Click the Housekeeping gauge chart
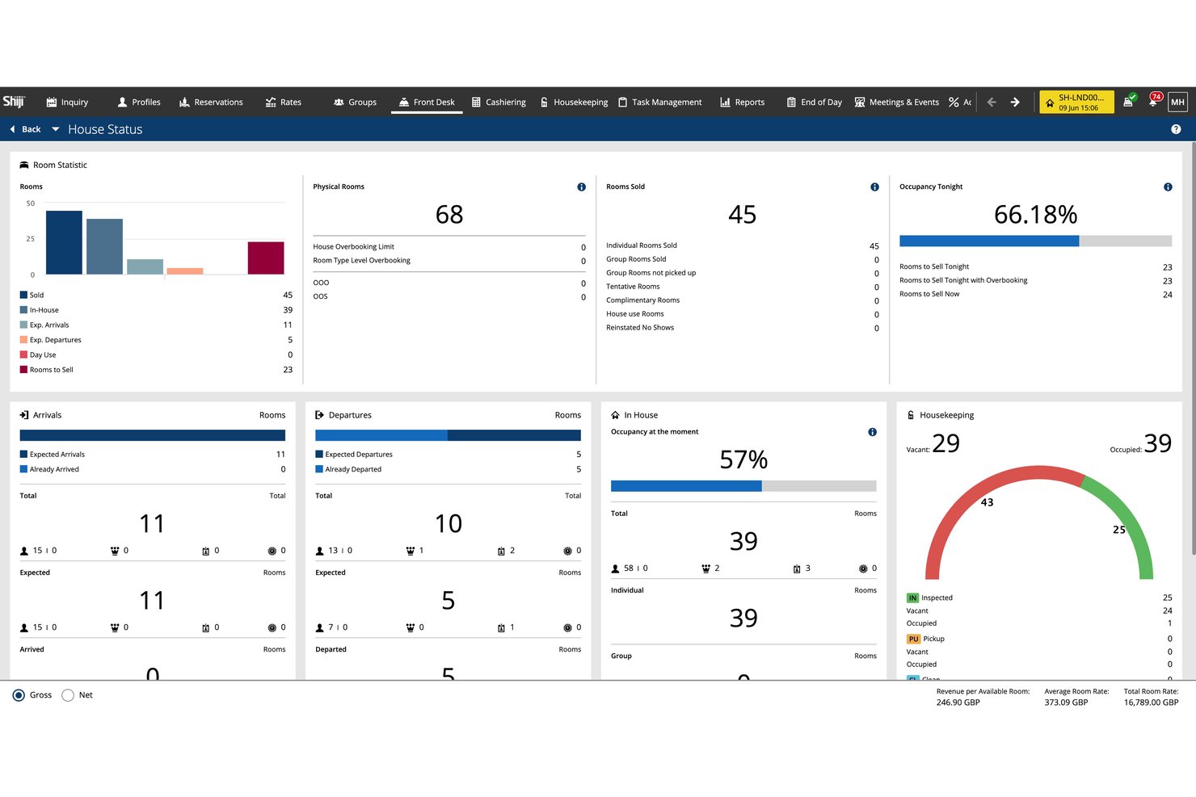The width and height of the screenshot is (1196, 797). tap(1039, 522)
